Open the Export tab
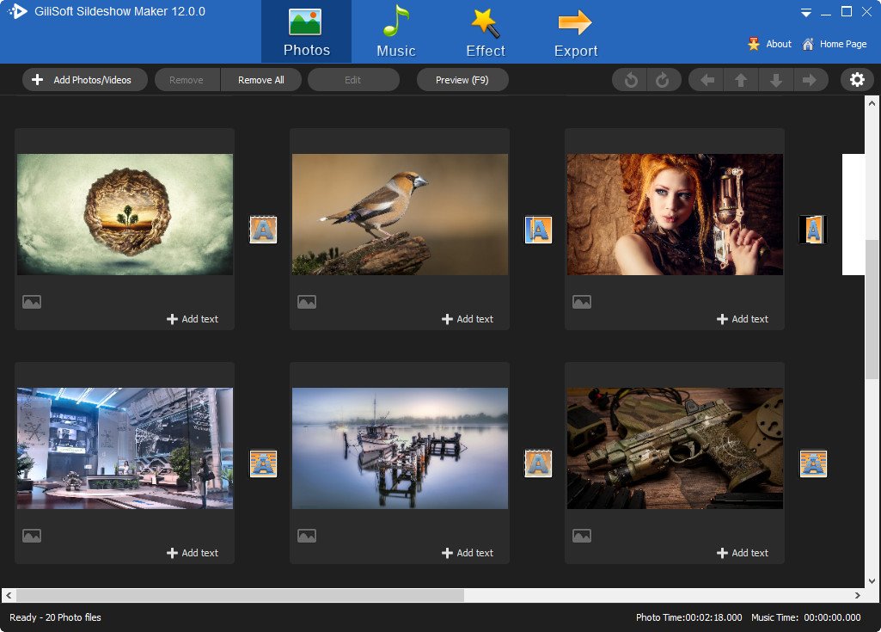This screenshot has width=881, height=632. point(575,32)
